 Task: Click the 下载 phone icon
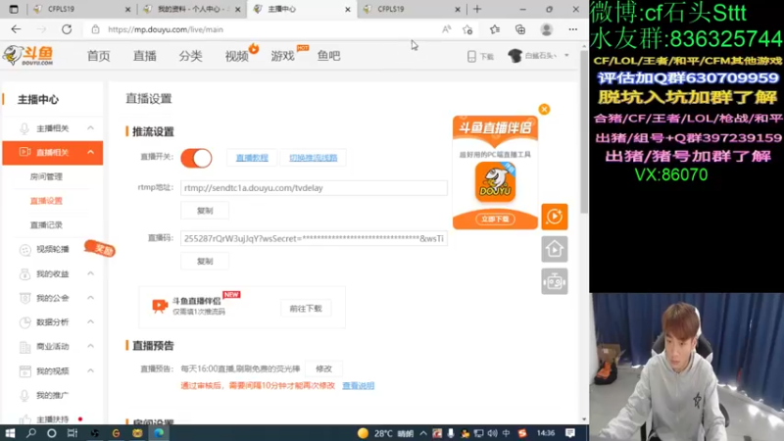pyautogui.click(x=471, y=56)
